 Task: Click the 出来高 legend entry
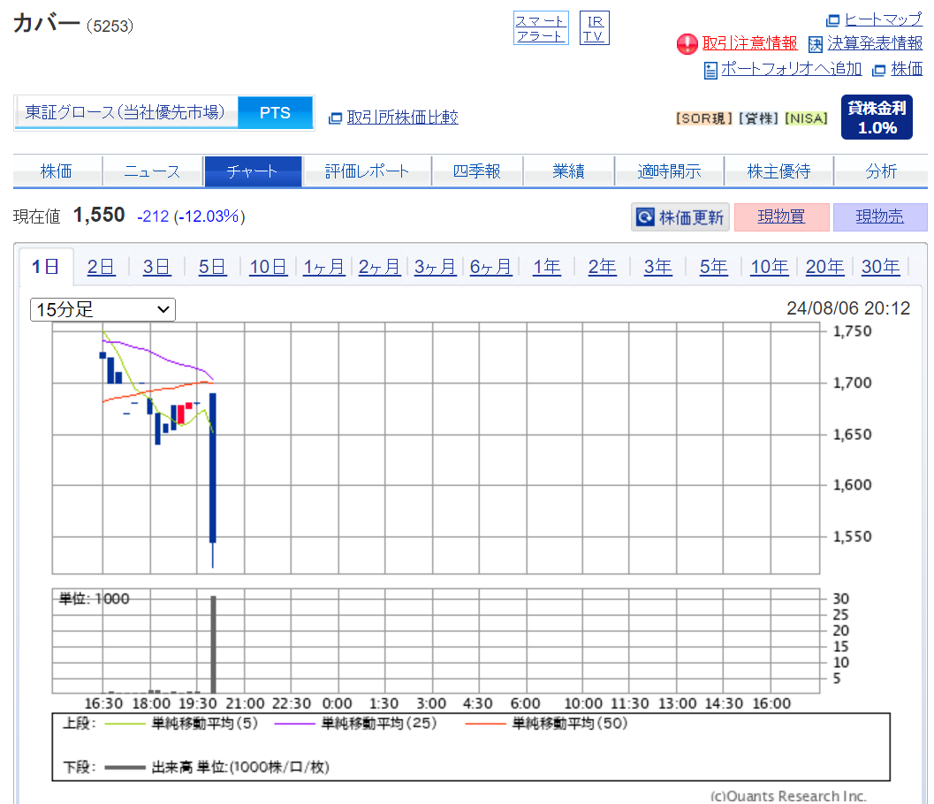(216, 767)
